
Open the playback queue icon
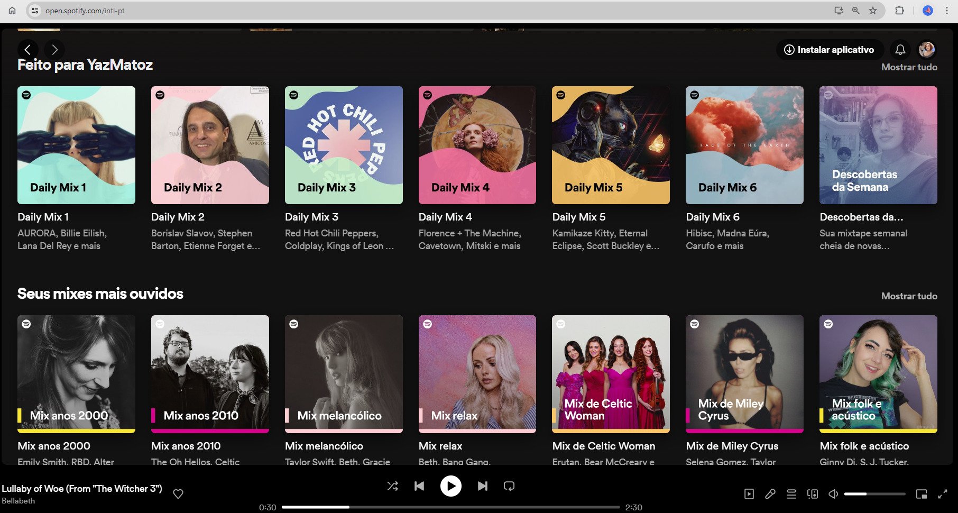(791, 494)
